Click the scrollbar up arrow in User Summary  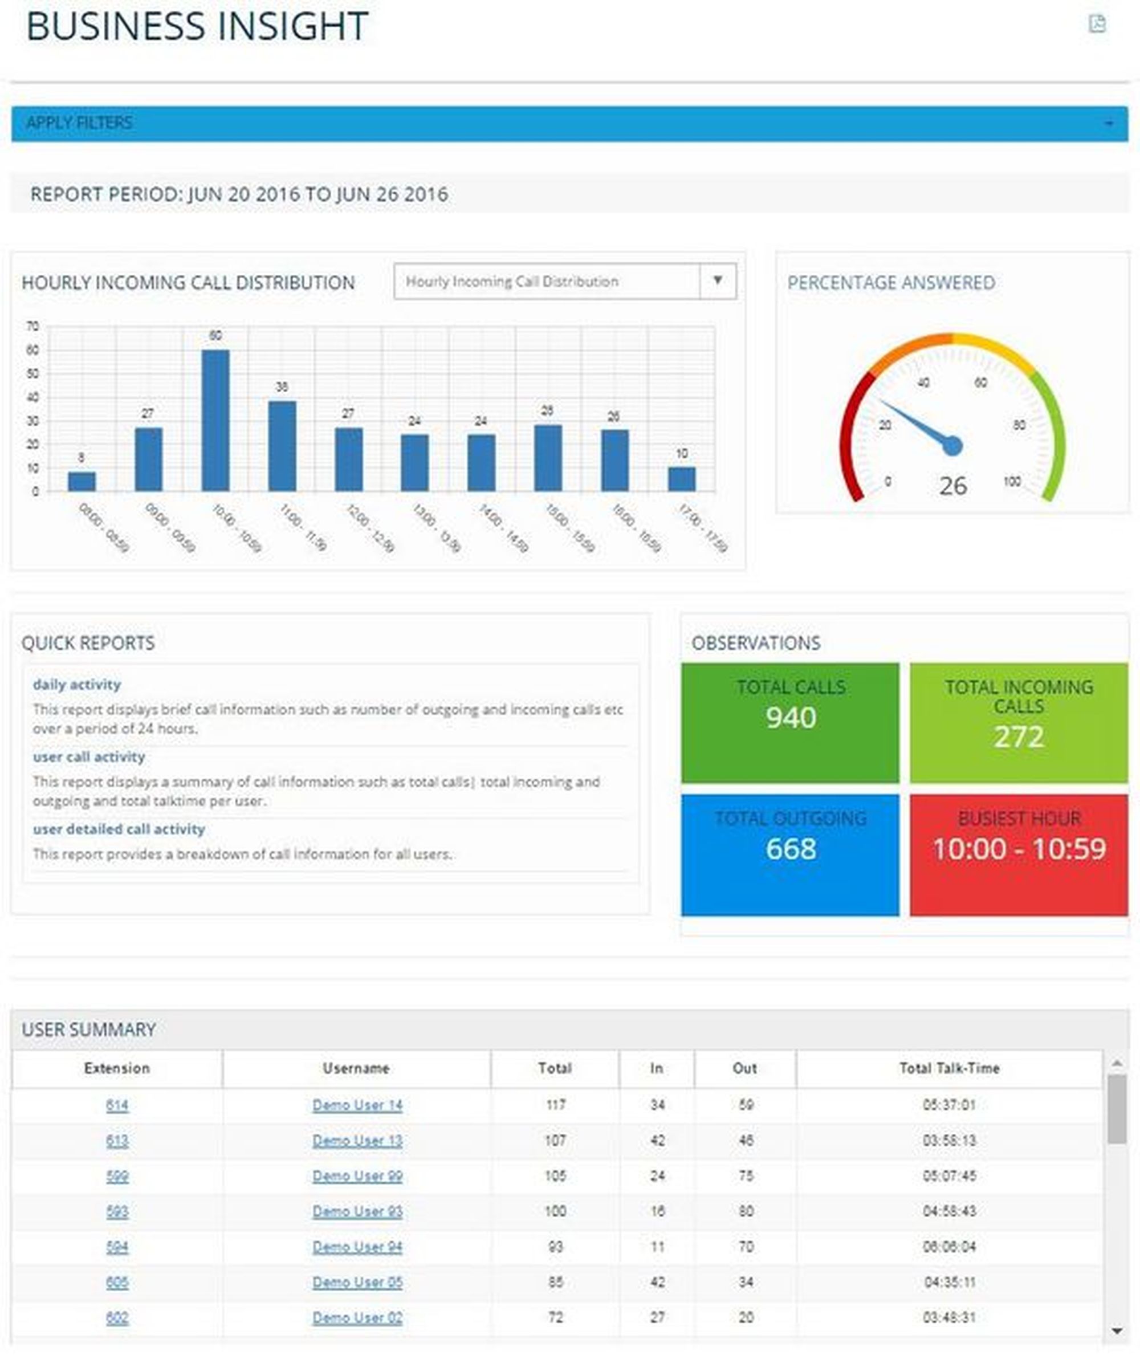[1117, 1064]
